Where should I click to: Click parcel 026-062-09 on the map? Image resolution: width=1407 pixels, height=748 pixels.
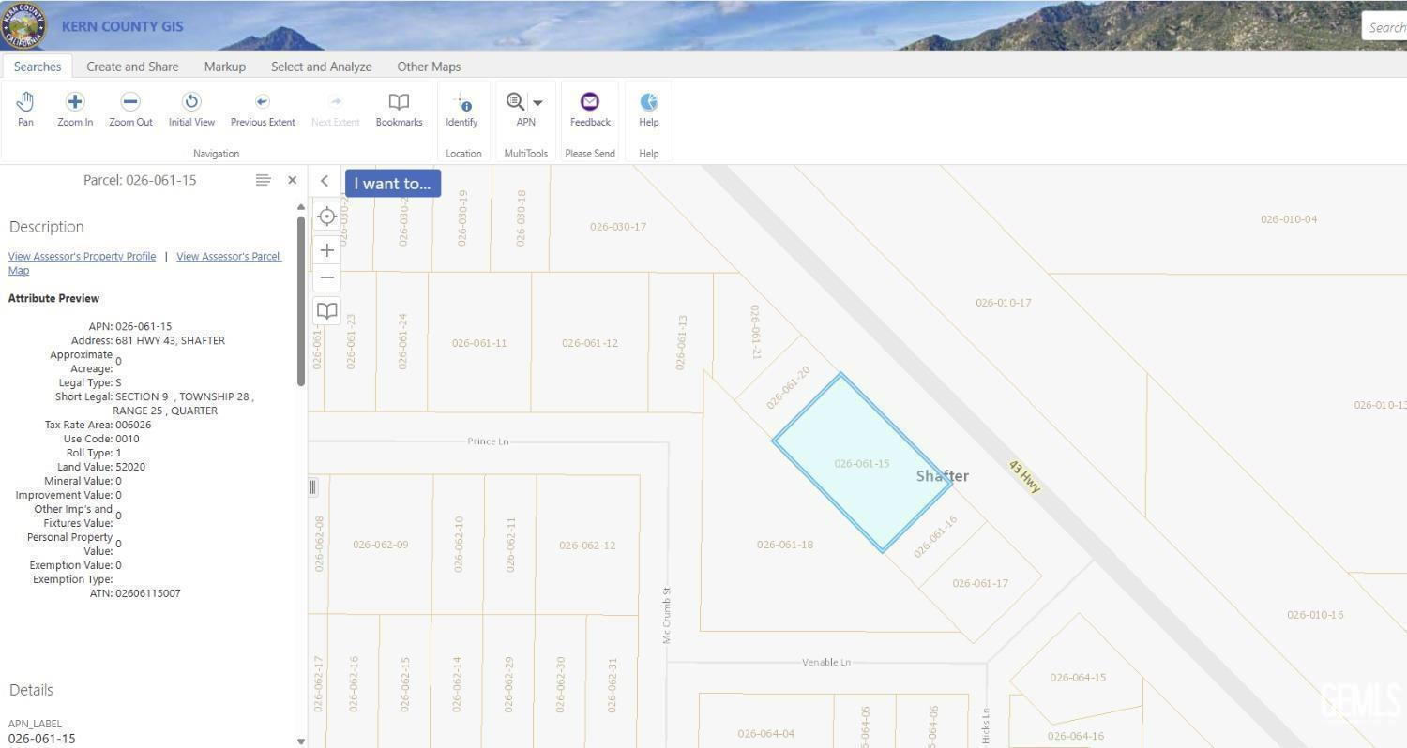[381, 545]
